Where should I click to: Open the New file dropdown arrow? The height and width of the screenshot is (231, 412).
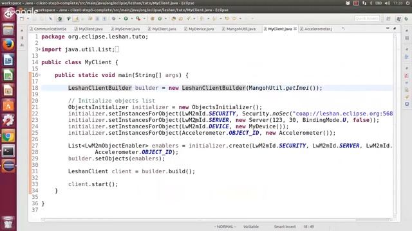click(28, 19)
